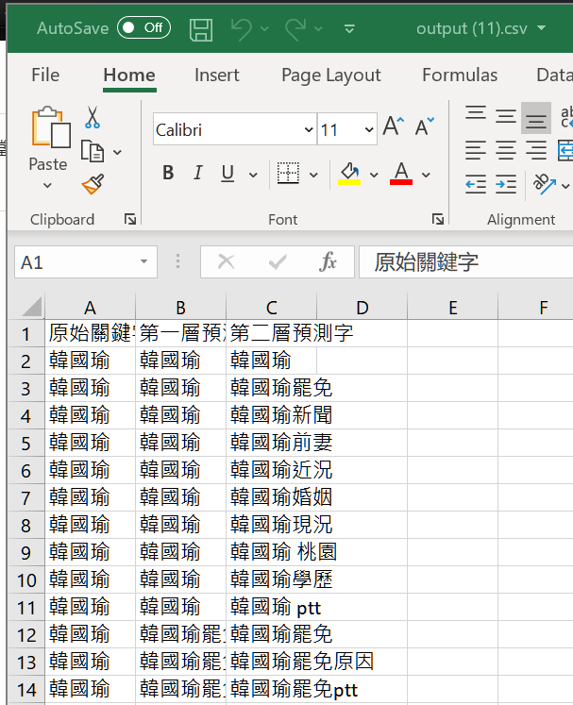Open the Page Layout tab
The width and height of the screenshot is (573, 705).
(x=331, y=76)
